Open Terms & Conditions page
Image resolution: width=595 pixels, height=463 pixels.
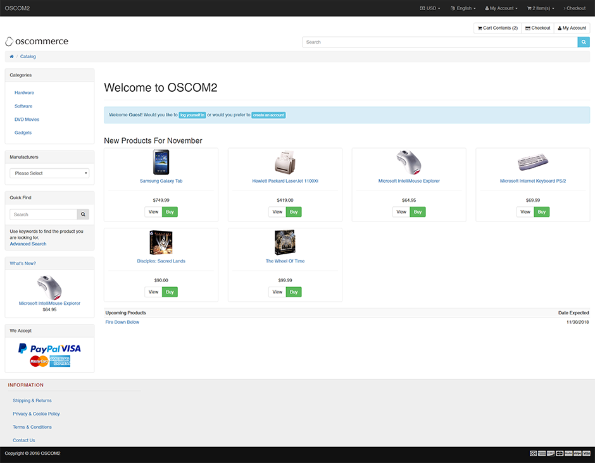click(x=32, y=427)
